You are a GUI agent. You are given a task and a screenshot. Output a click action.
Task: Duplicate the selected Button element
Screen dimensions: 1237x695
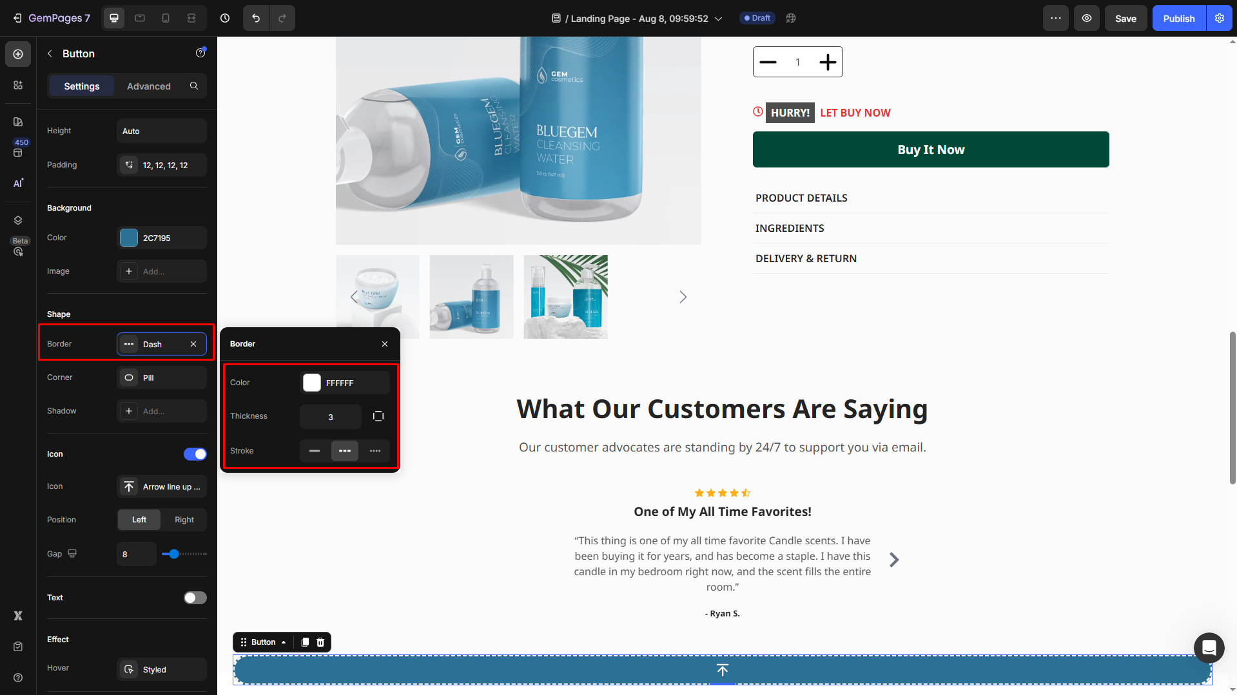click(305, 642)
